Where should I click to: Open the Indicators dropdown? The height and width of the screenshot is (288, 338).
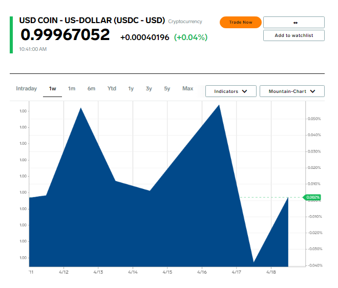click(231, 91)
